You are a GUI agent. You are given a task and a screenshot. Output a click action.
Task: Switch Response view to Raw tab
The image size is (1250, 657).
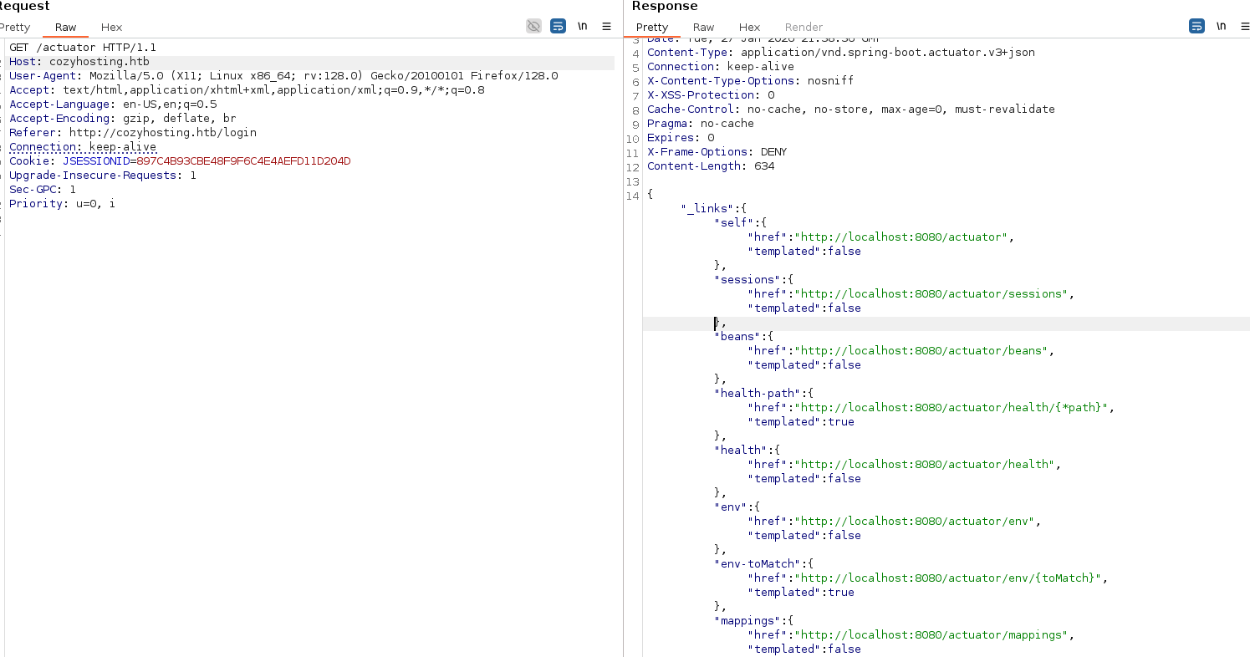[703, 27]
